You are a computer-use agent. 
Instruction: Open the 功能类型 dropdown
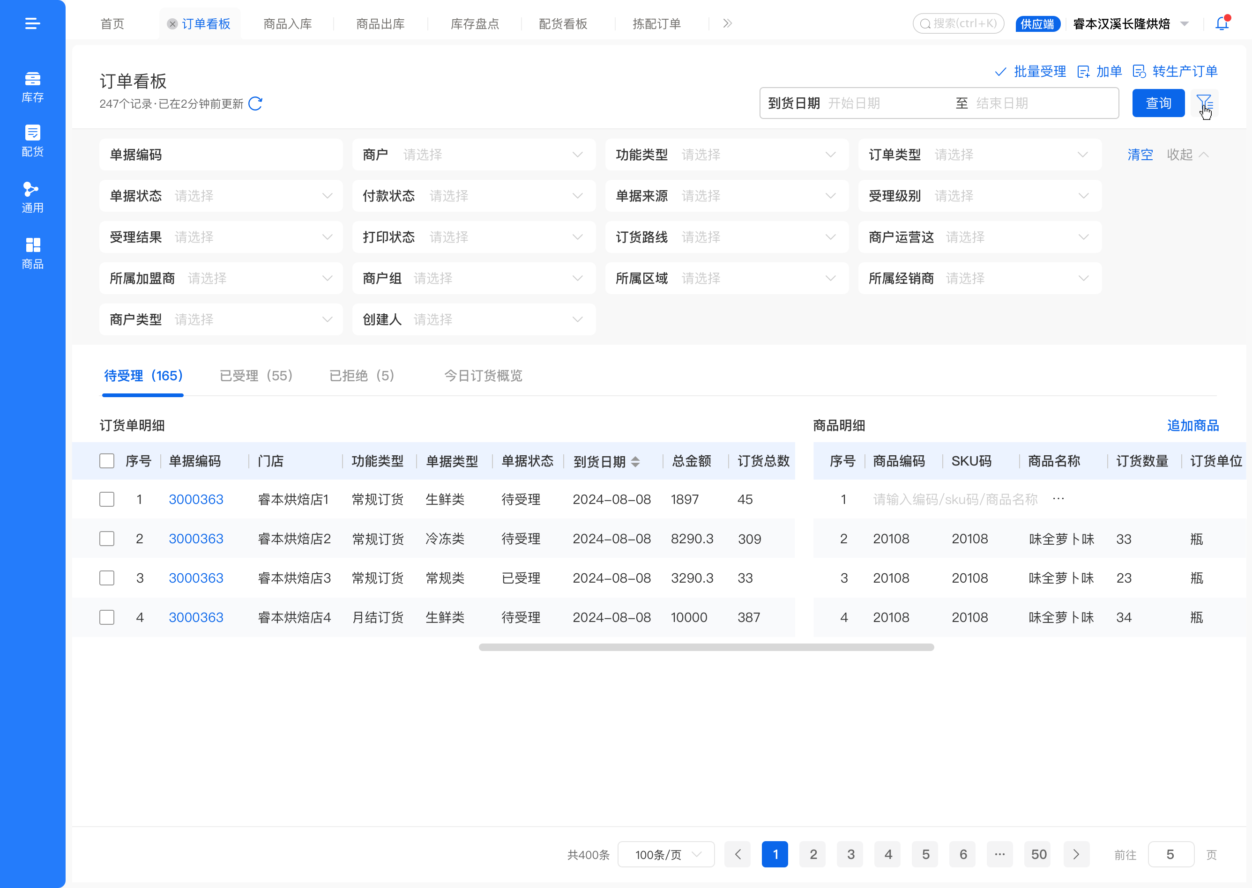coord(726,155)
